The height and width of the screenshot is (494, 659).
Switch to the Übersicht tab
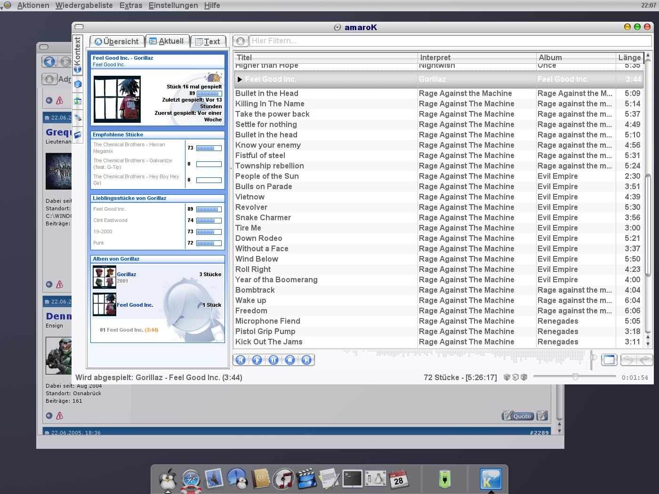tap(117, 41)
